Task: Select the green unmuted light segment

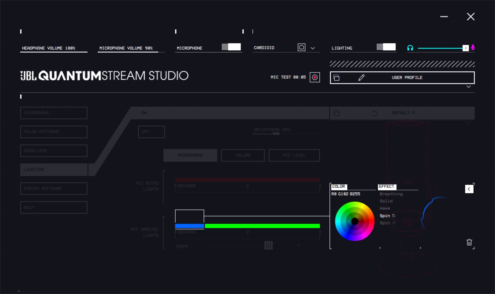Action: point(262,226)
